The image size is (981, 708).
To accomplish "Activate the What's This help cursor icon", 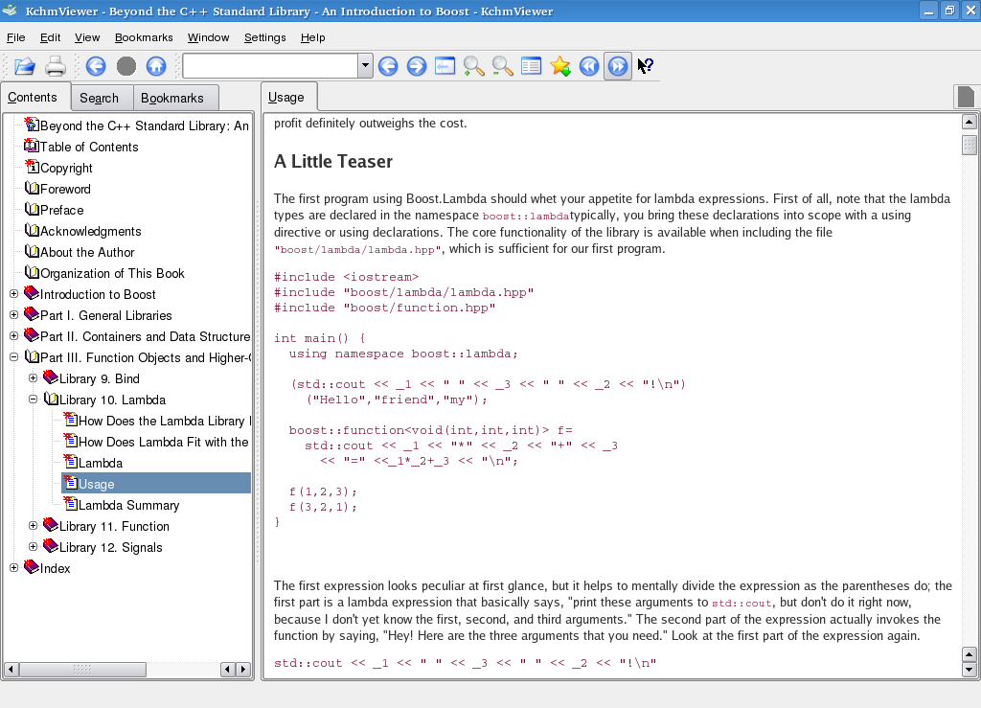I will [646, 66].
